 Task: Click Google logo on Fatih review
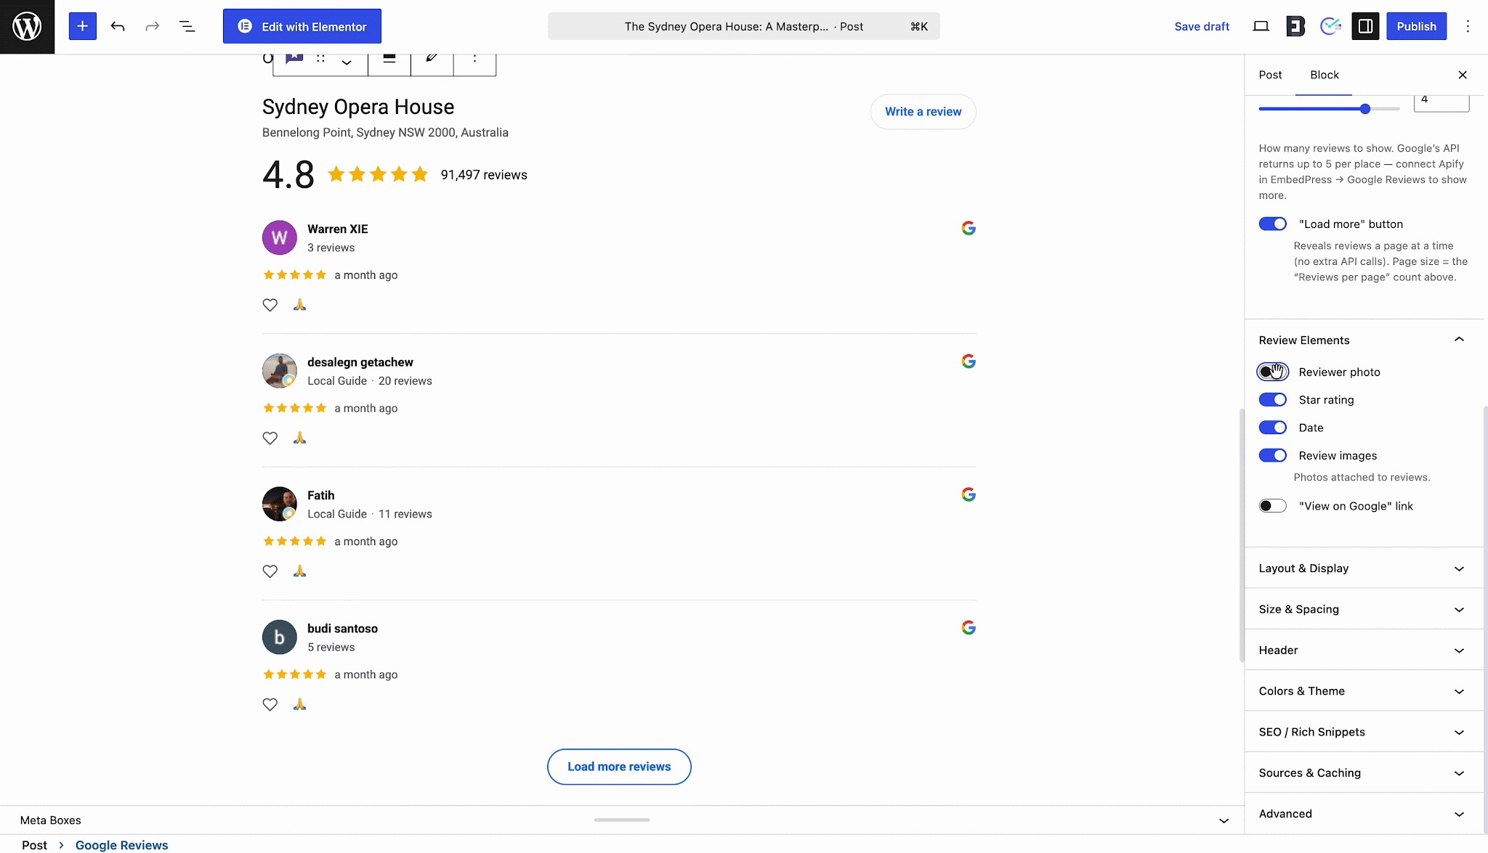click(x=968, y=494)
